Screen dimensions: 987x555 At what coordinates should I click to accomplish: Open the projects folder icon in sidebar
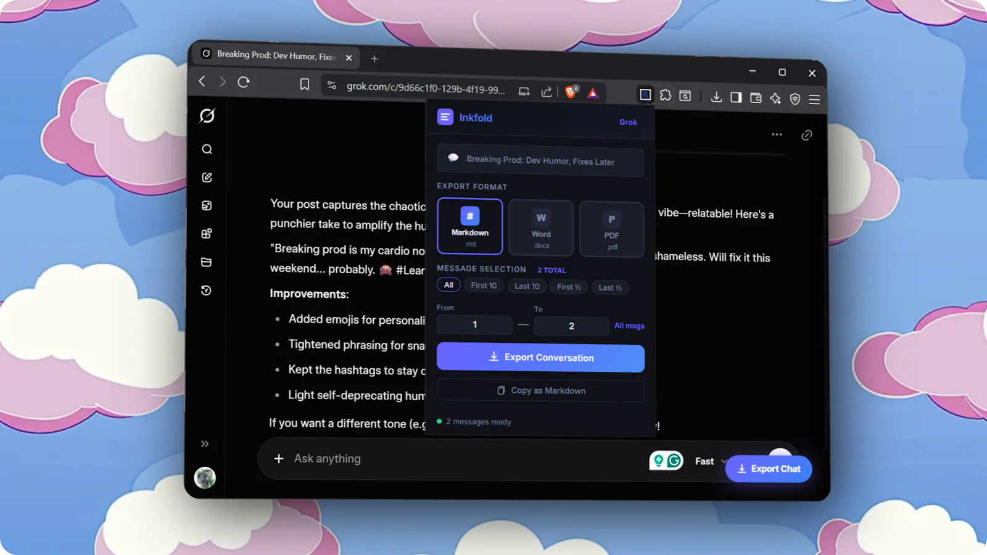pos(207,262)
